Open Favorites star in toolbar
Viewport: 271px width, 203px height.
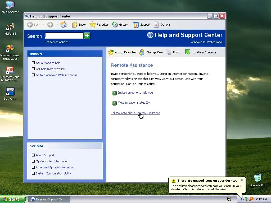pyautogui.click(x=92, y=25)
